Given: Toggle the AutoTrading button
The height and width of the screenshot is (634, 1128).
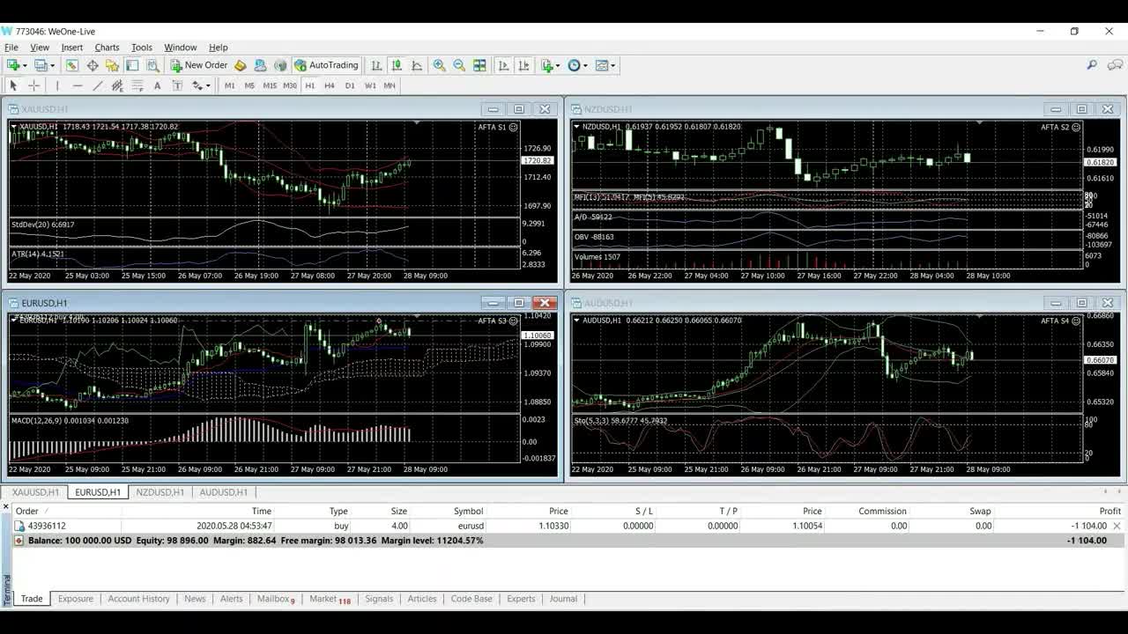Looking at the screenshot, I should [326, 65].
